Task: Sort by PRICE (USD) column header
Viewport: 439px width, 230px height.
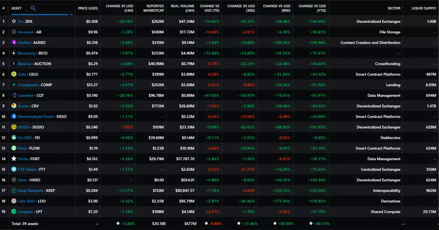Action: [x=88, y=8]
